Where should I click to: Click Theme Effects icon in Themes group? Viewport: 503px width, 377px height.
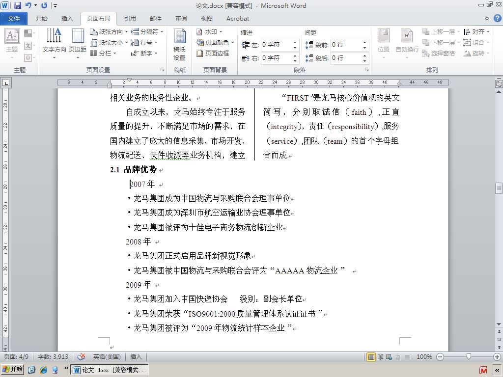(x=28, y=58)
